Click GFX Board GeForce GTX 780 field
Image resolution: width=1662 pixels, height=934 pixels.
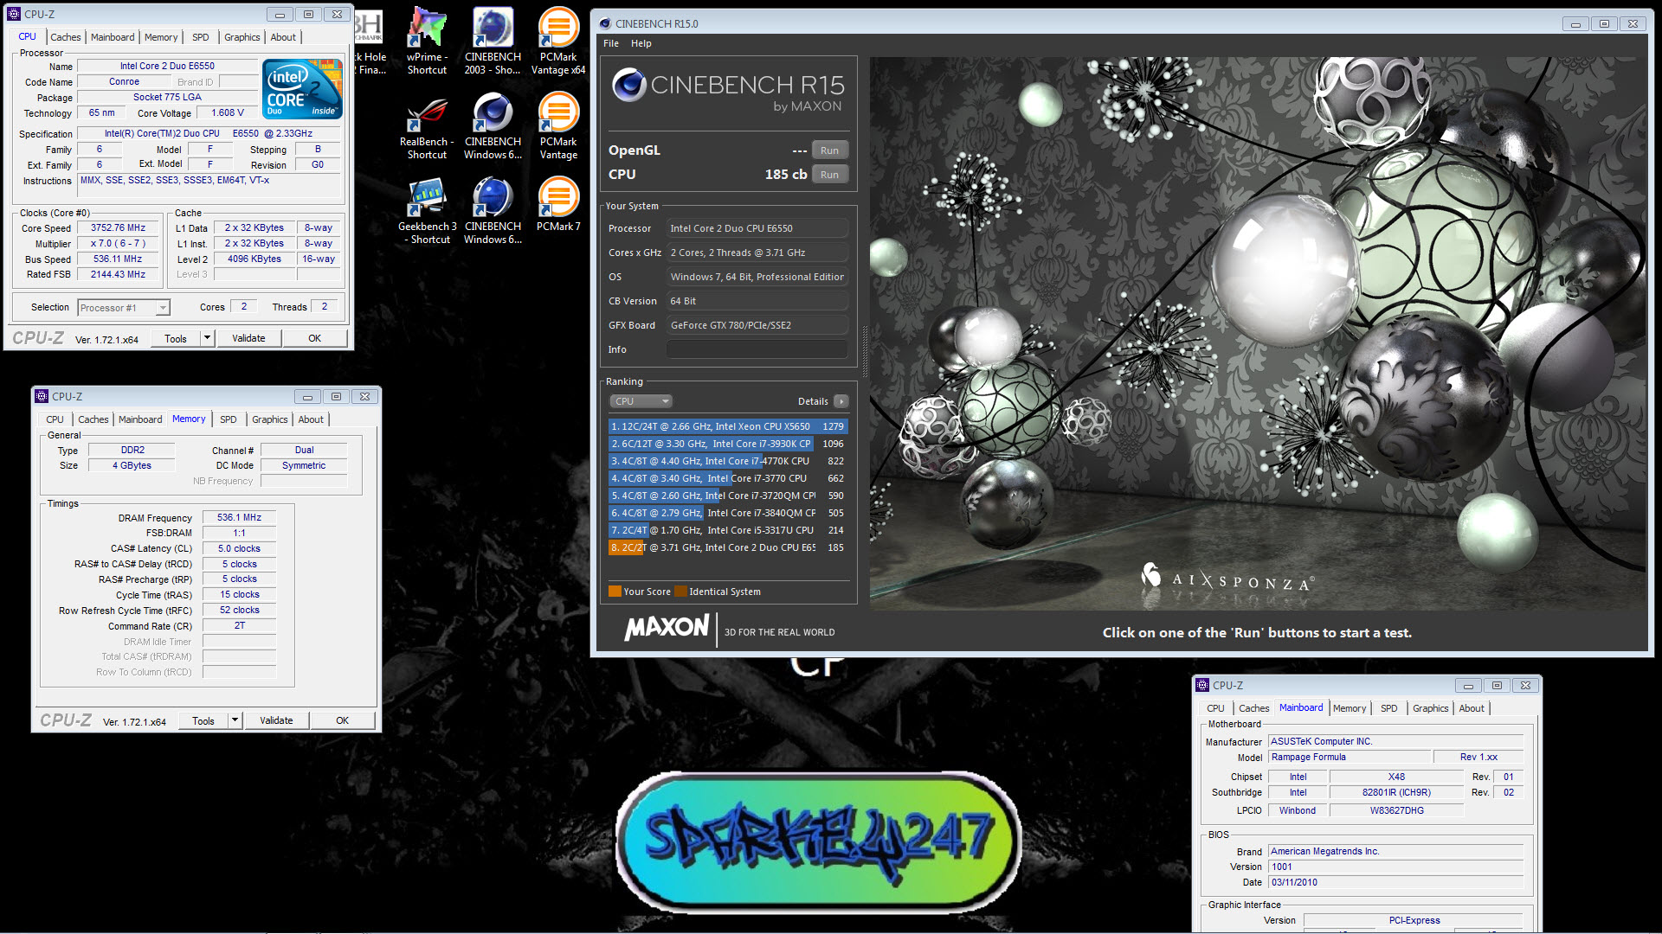[757, 325]
